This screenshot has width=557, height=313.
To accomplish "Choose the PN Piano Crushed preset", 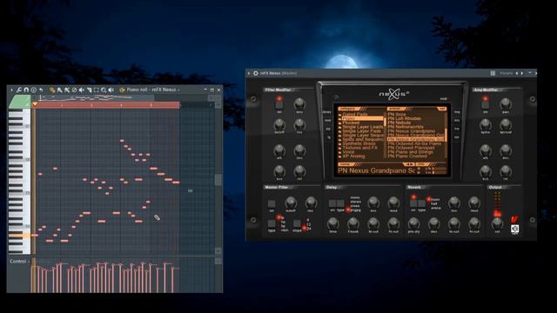I will [407, 156].
